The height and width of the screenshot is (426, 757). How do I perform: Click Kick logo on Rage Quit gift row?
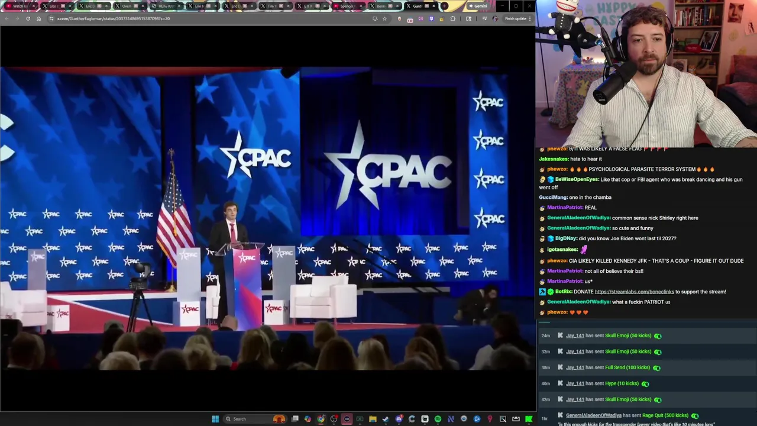tap(560, 415)
